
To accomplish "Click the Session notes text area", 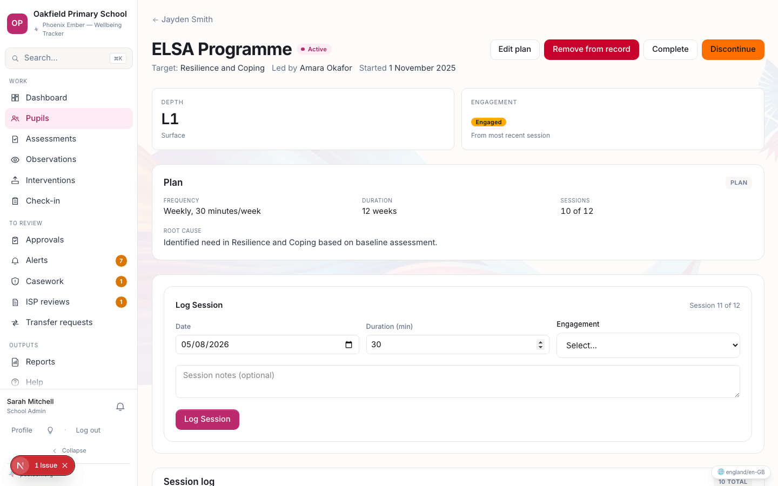I will (x=458, y=381).
